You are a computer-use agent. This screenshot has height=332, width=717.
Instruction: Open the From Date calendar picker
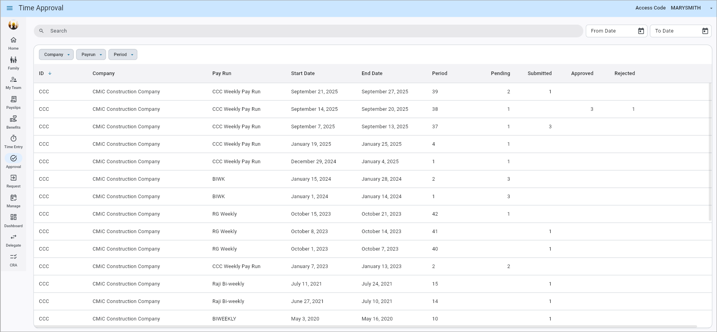(641, 31)
